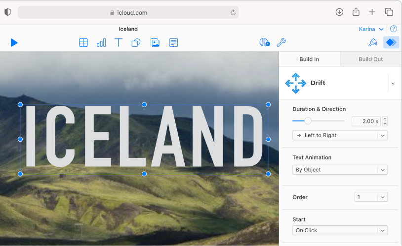Click the Duration slider track
Viewport: 402px width, 246px height.
[x=326, y=121]
